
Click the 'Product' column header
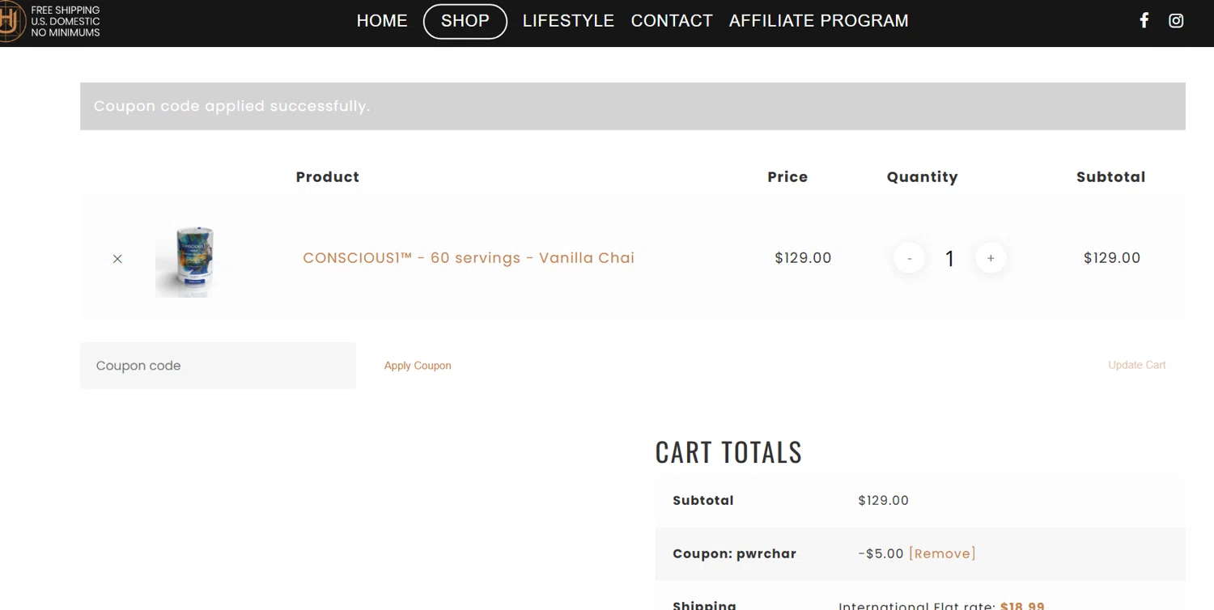coord(327,177)
